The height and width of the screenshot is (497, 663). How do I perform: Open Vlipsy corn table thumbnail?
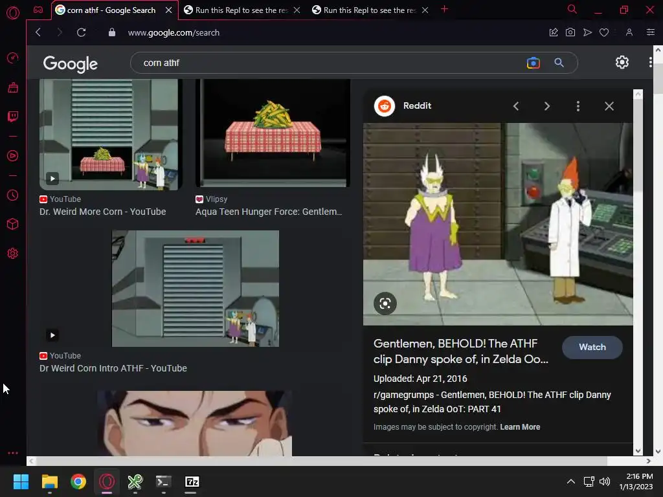273,133
